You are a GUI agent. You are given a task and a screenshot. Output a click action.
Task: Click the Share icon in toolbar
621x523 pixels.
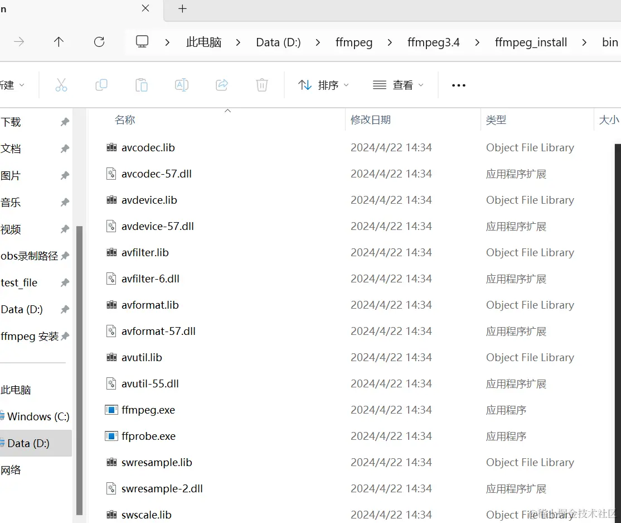(222, 85)
